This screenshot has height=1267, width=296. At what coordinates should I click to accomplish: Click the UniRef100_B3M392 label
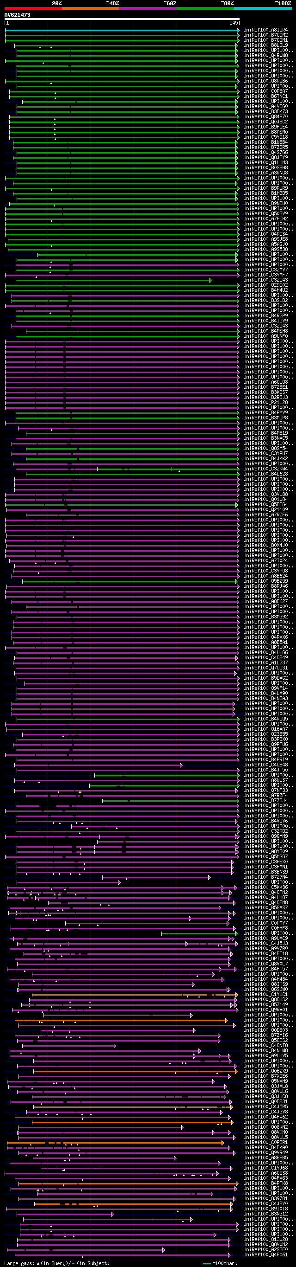(x=265, y=617)
